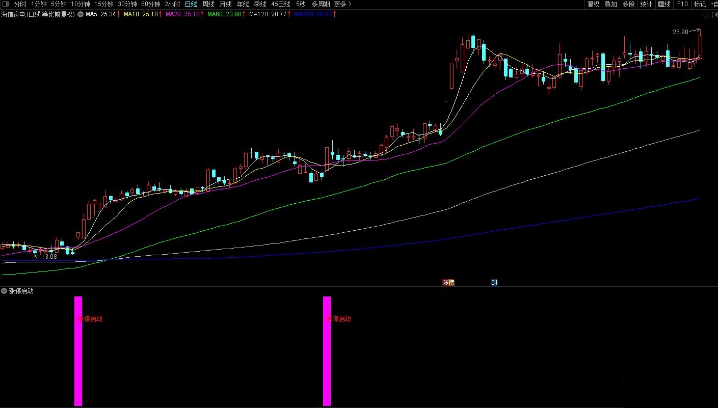Image resolution: width=718 pixels, height=408 pixels.
Task: Select the 30分钟 period
Action: click(127, 4)
